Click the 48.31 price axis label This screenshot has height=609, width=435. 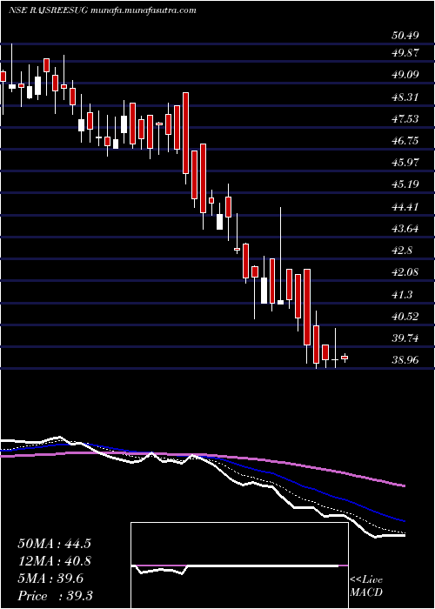pos(405,97)
